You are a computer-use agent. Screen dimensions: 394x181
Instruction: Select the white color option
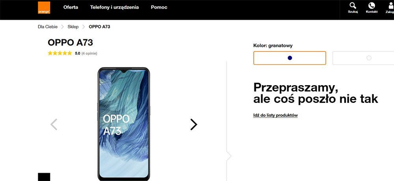pyautogui.click(x=363, y=58)
